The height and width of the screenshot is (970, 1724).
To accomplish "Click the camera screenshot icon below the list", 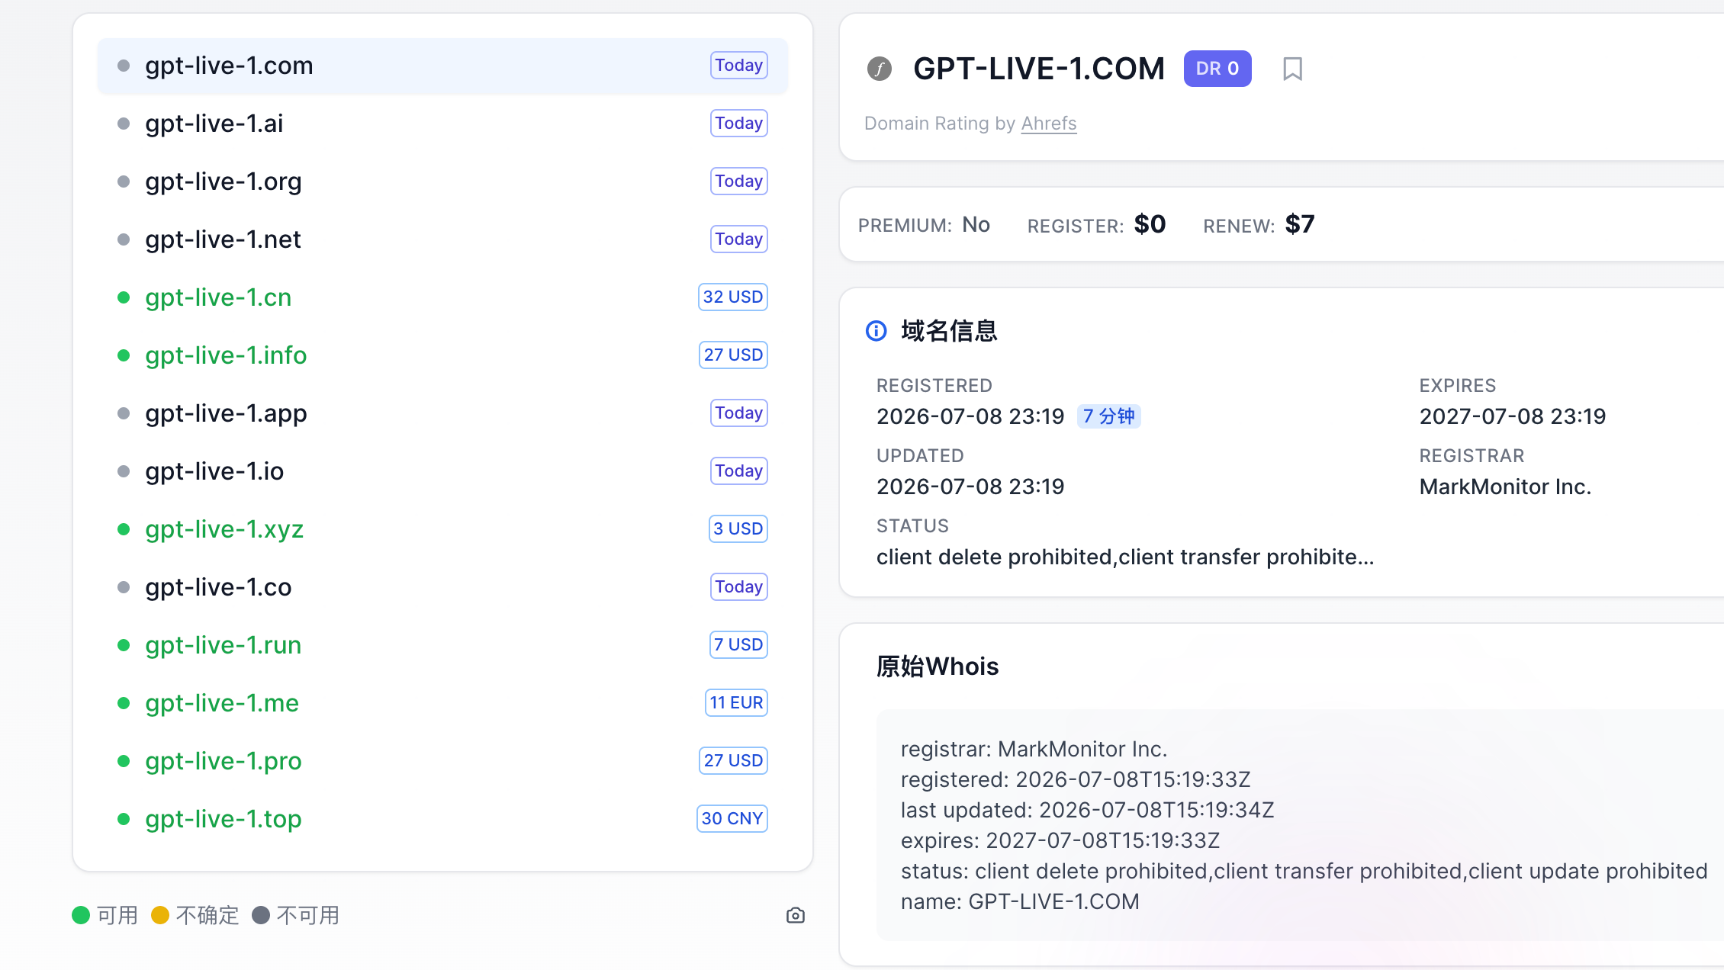I will [x=796, y=915].
